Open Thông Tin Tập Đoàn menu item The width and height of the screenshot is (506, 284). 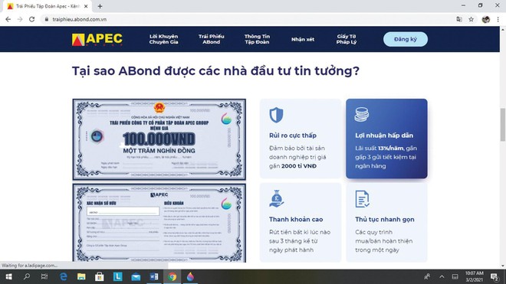tap(257, 39)
